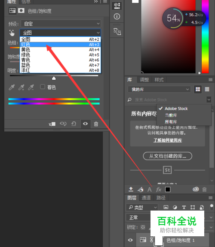Collapse the 全图 channel combo box
Image resolution: width=215 pixels, height=247 pixels.
[60, 33]
